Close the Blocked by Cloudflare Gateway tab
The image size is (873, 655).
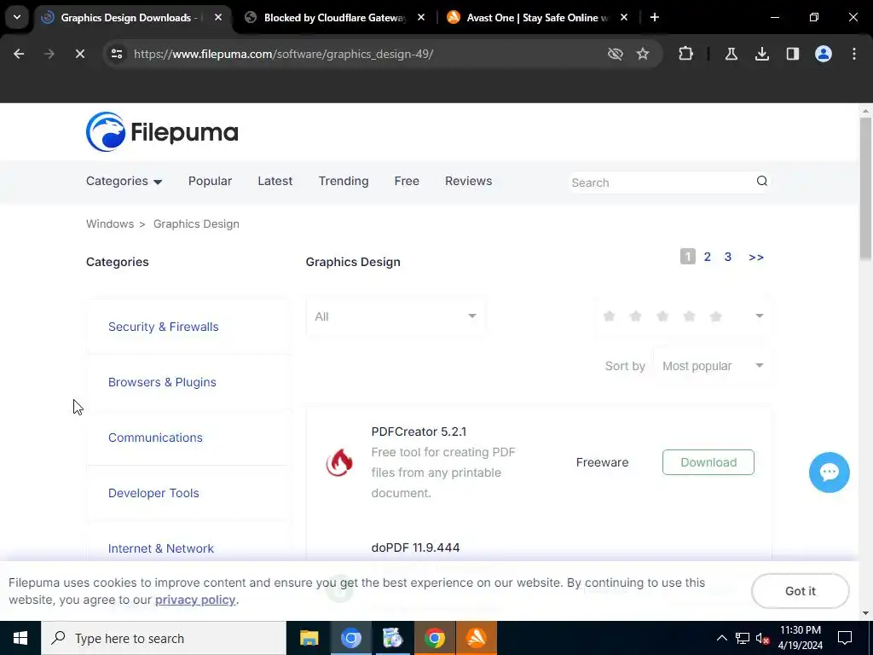421,17
